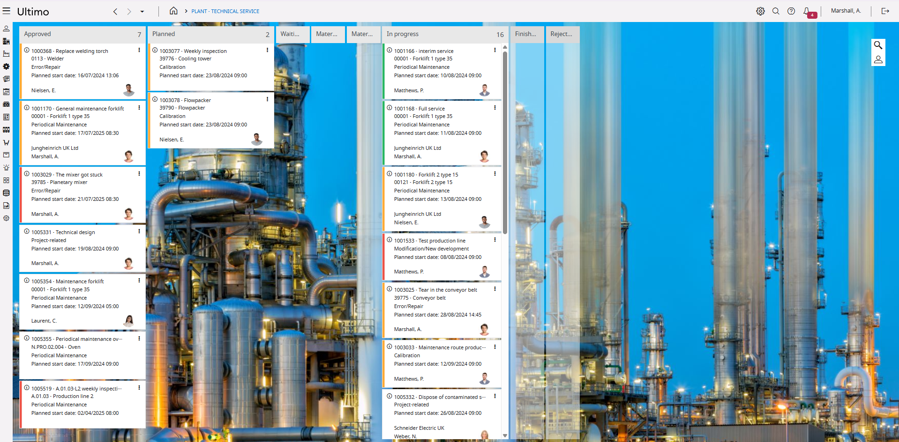Open the database icon in sidebar
Screen dimensions: 899x442
[x=6, y=193]
